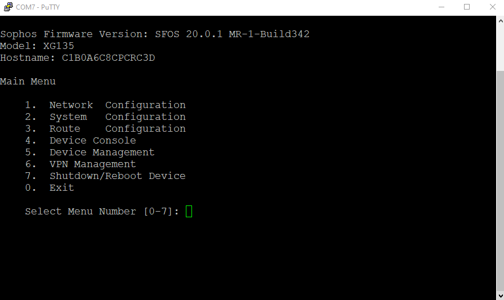
Task: Click the PuTTY icon in title bar
Action: tap(8, 7)
